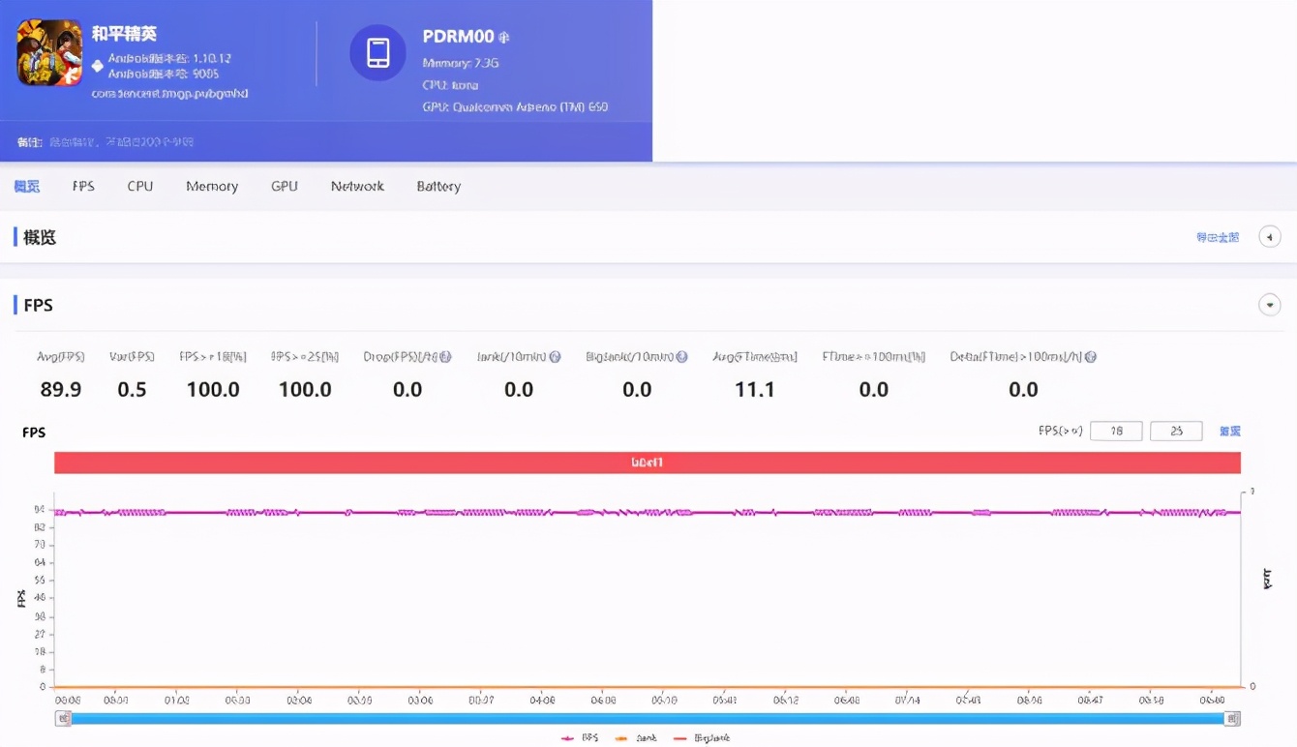This screenshot has height=747, width=1297.
Task: Click the phone device icon
Action: [x=377, y=52]
